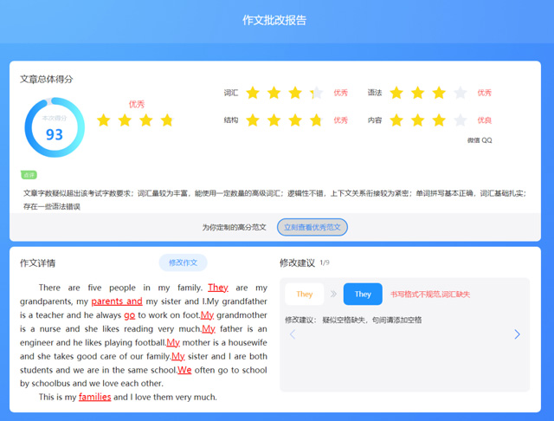This screenshot has width=554, height=421.
Task: Click the first star of 内容 rating
Action: 396,120
